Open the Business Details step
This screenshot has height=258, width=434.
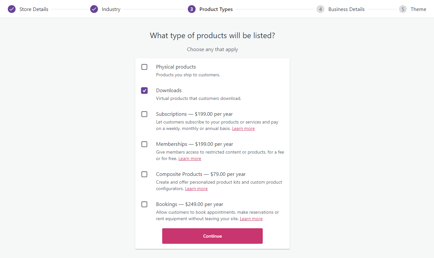[x=346, y=9]
